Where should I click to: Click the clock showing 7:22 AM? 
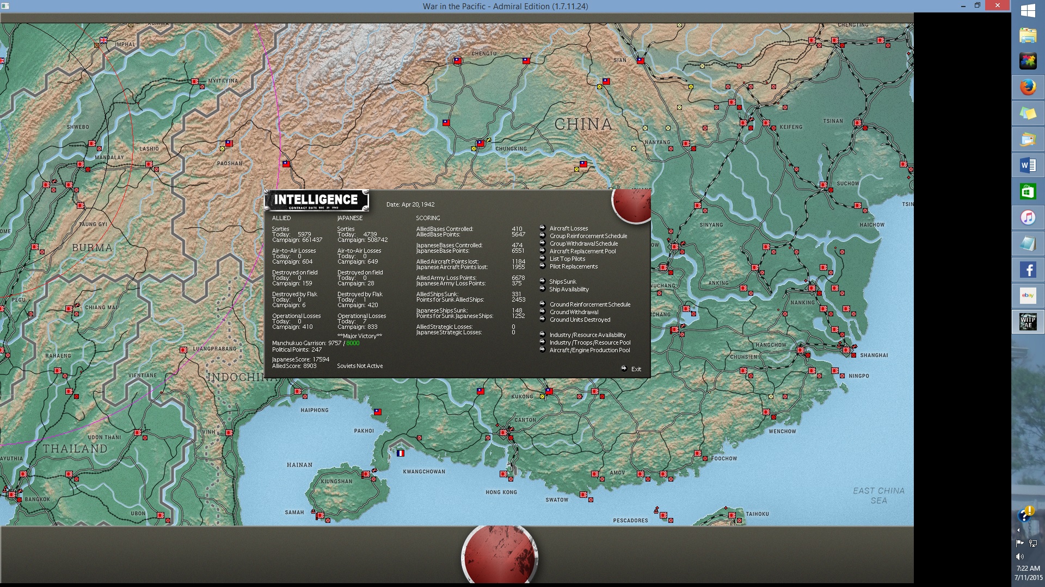click(1028, 568)
